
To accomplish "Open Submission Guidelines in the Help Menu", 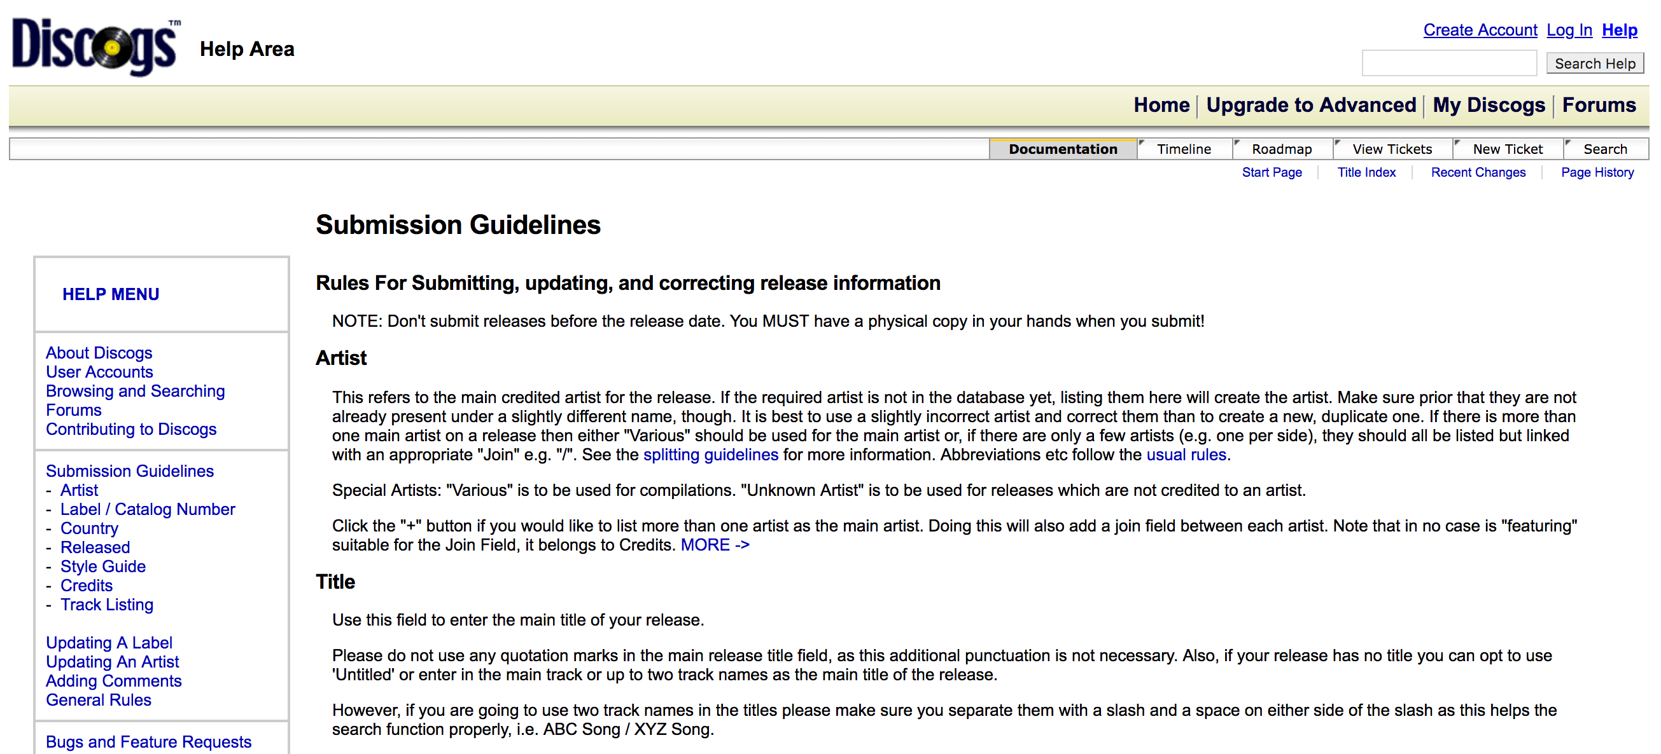I will coord(130,470).
